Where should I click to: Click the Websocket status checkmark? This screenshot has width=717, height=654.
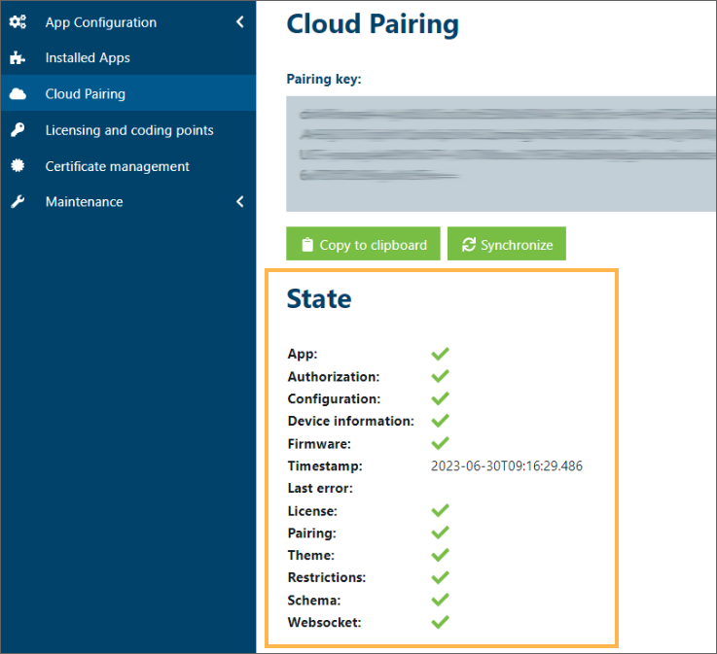[441, 622]
